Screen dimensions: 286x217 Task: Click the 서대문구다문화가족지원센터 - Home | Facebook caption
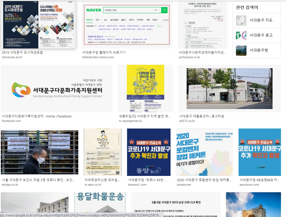[37, 116]
